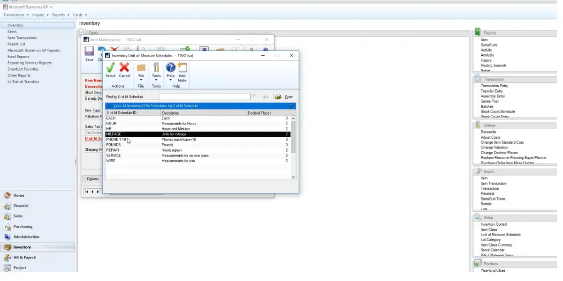Select the HR schedule row

(x=198, y=129)
